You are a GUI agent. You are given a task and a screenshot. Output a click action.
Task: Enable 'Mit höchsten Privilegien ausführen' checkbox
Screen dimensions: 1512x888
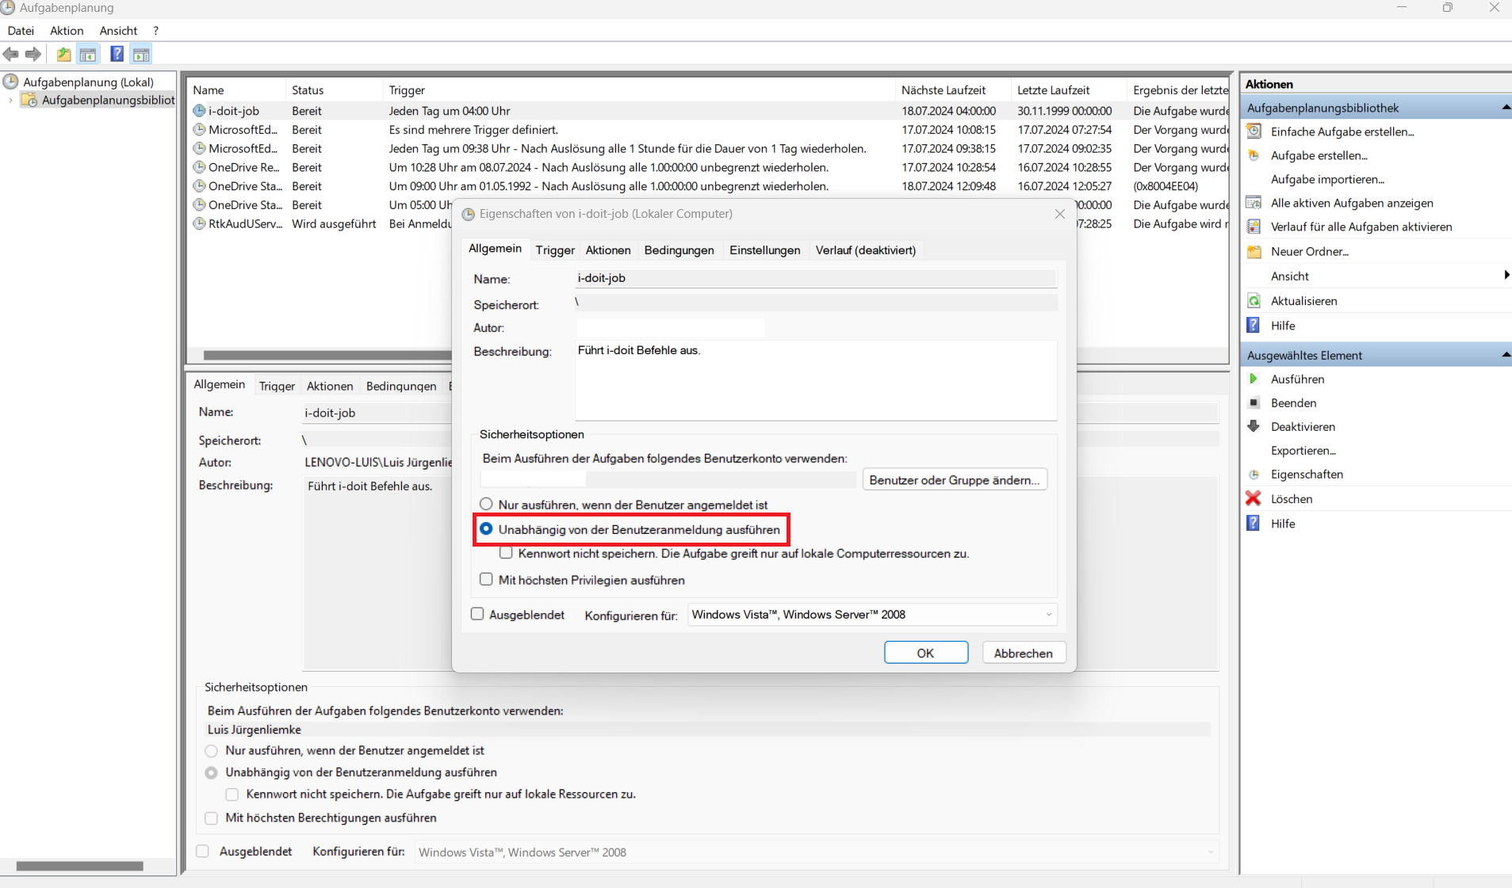486,580
